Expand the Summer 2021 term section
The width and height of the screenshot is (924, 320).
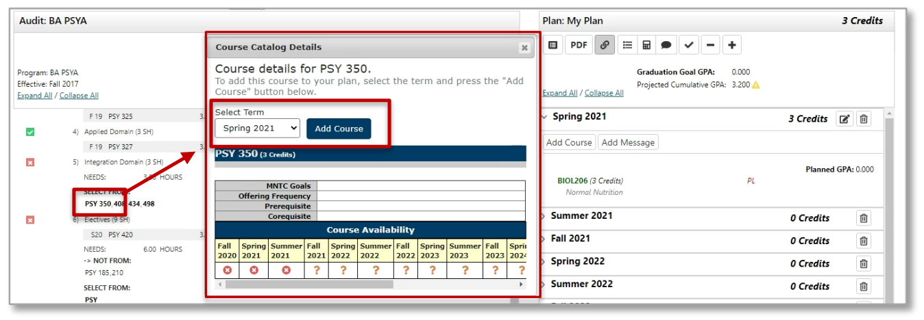coord(544,216)
